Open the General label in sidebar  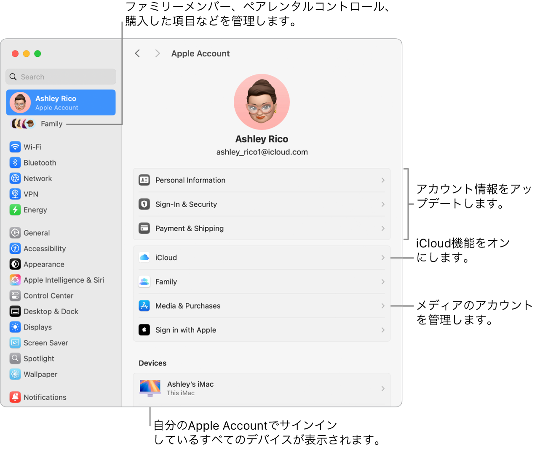click(37, 233)
